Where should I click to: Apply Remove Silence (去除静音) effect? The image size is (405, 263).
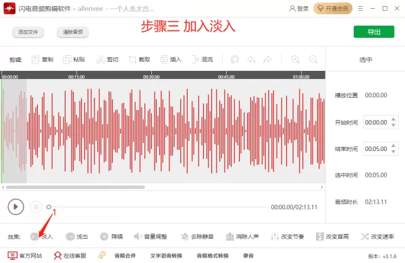pos(197,237)
